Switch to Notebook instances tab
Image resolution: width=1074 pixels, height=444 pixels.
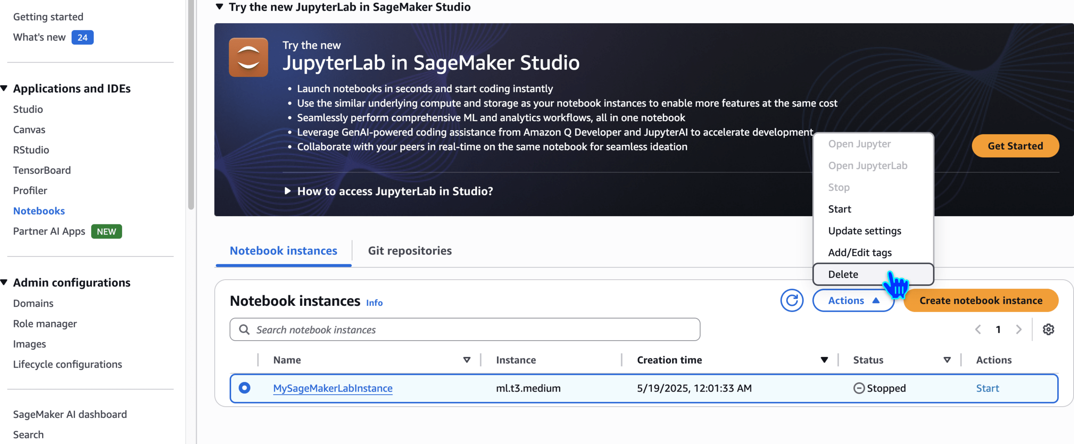pos(284,251)
